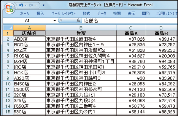Screen dimensions: 178x116
Task: Select the ¥22,518 cell
Action: click(161, 101)
